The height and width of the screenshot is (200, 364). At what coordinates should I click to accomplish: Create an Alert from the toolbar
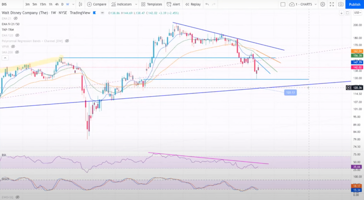pos(174,4)
